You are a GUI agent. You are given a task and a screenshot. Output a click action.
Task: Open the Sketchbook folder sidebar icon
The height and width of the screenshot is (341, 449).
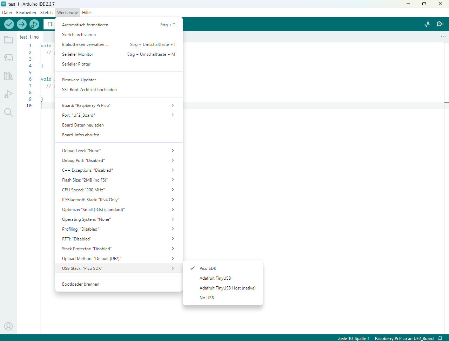[8, 40]
